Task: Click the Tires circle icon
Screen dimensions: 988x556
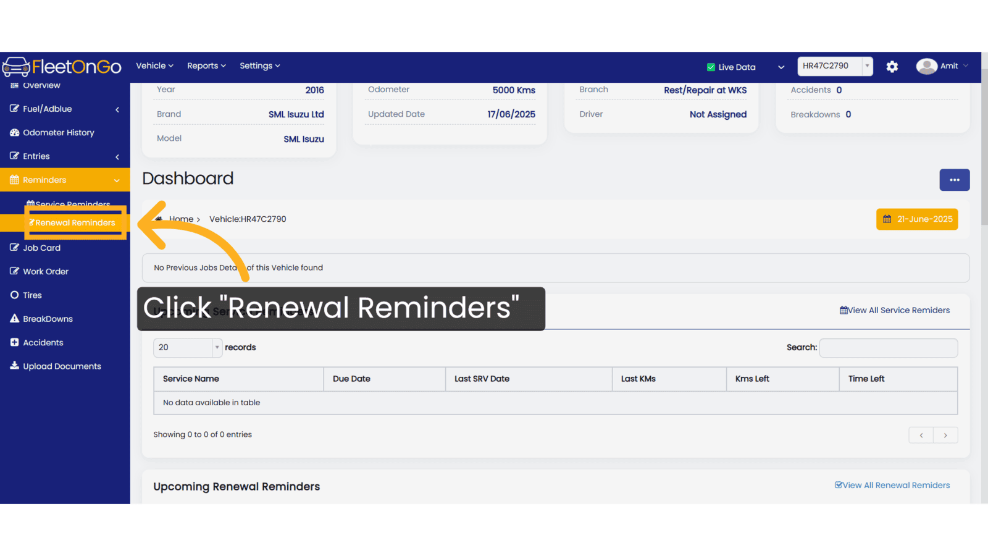Action: pyautogui.click(x=14, y=295)
